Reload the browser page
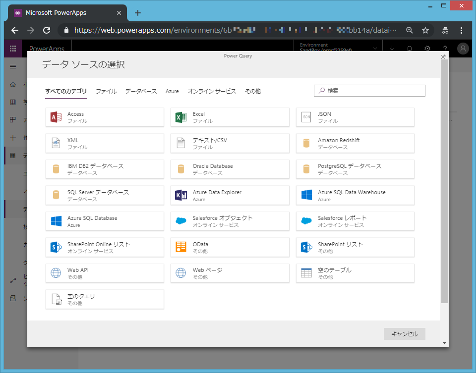476x373 pixels. coord(47,30)
